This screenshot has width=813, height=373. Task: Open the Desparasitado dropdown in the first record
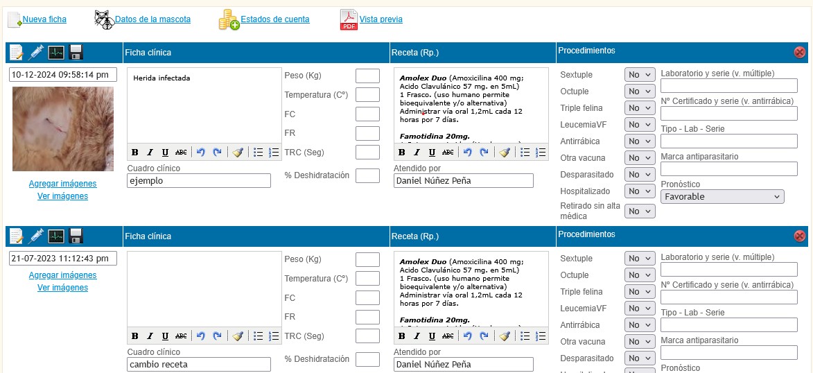click(640, 174)
